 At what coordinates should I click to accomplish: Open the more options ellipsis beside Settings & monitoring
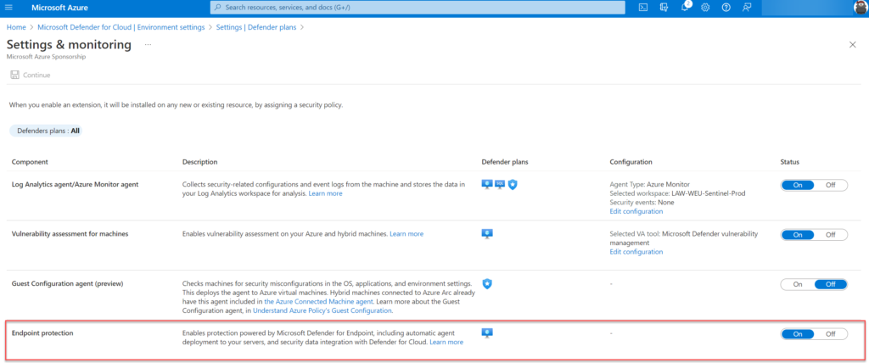[x=148, y=44]
